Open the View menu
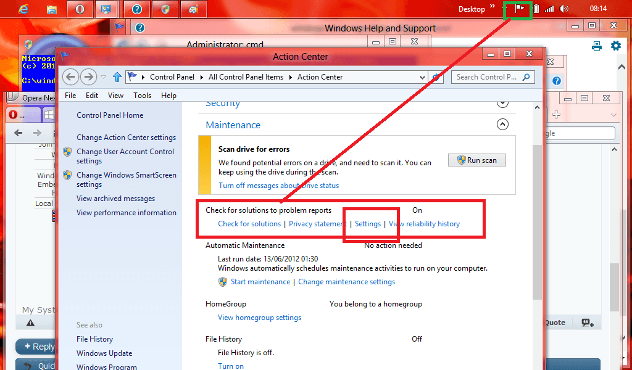 (115, 96)
